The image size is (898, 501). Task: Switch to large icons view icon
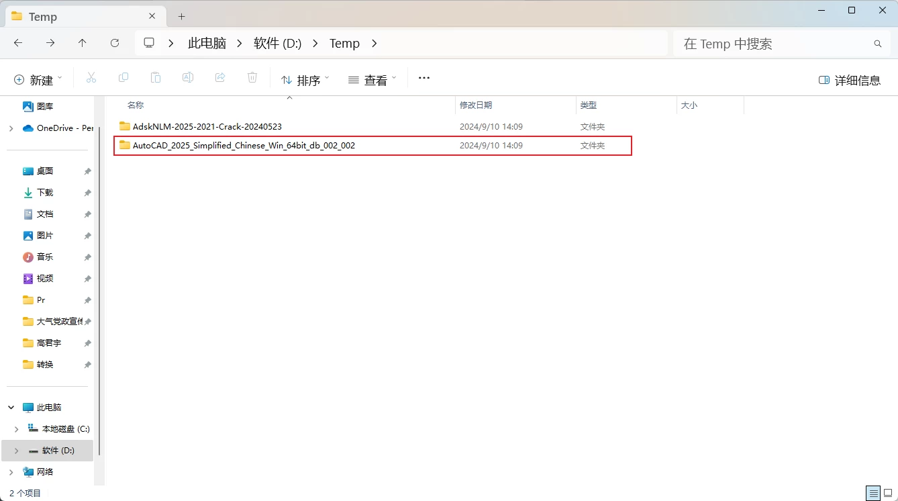pyautogui.click(x=888, y=493)
